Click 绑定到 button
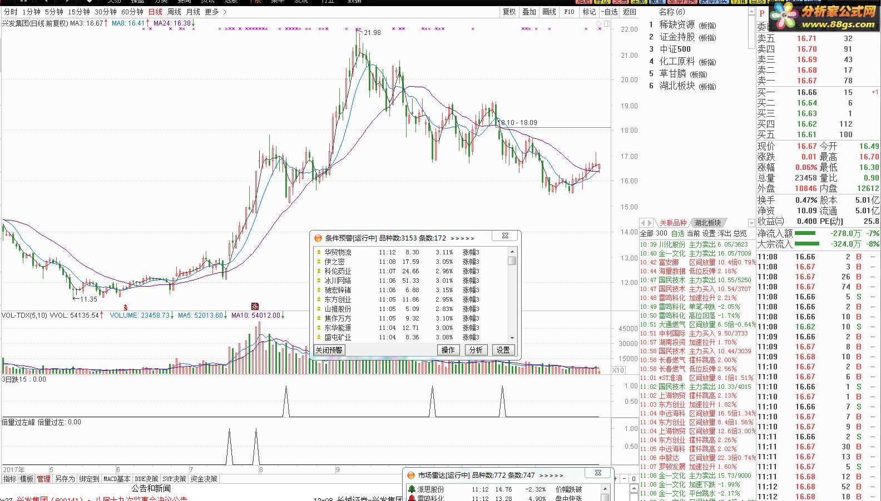881x501 pixels. pyautogui.click(x=89, y=479)
